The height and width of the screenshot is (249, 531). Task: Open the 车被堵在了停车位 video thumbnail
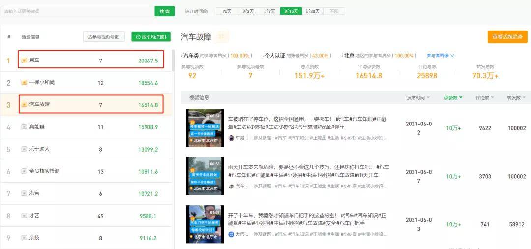coord(205,128)
